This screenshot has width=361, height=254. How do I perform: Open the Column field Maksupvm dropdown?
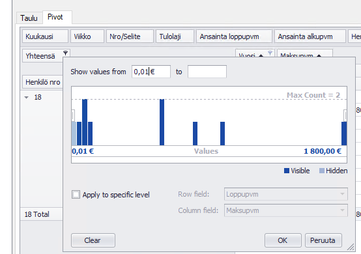(x=285, y=210)
